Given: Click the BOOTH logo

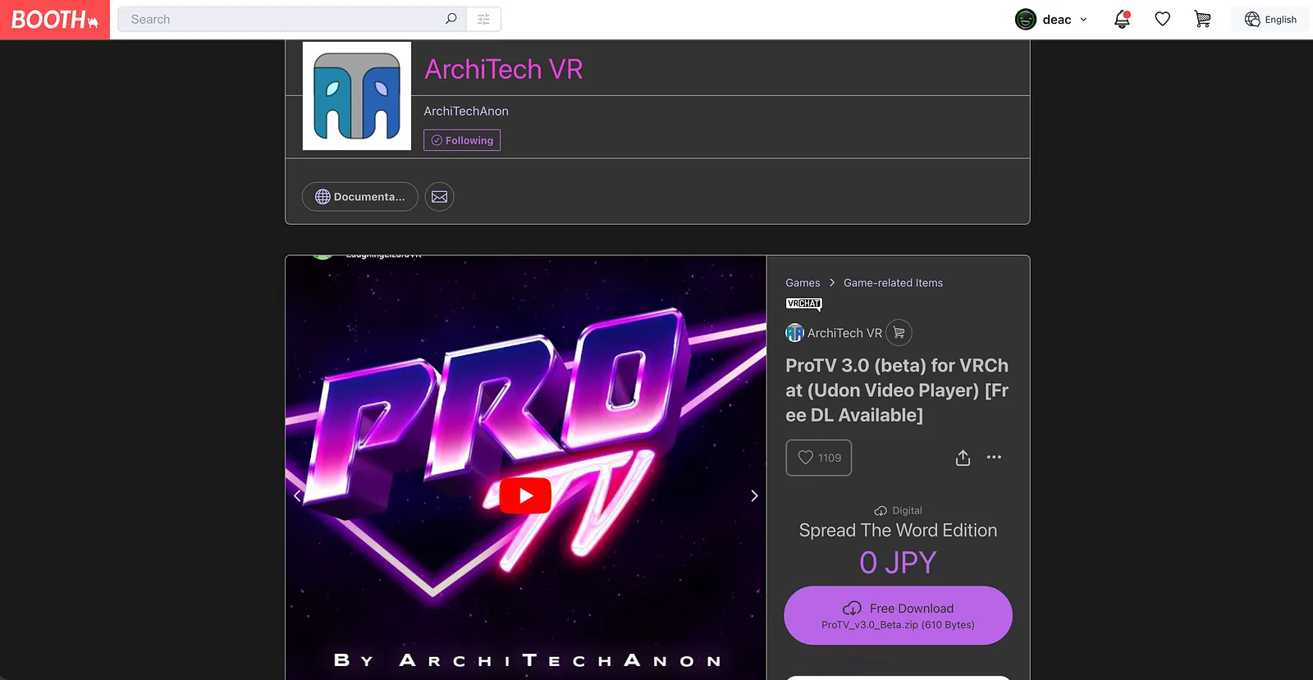Looking at the screenshot, I should point(54,20).
